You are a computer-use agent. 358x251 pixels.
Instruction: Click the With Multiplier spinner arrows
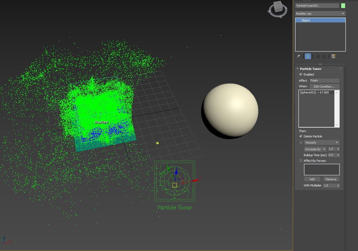tap(338, 186)
